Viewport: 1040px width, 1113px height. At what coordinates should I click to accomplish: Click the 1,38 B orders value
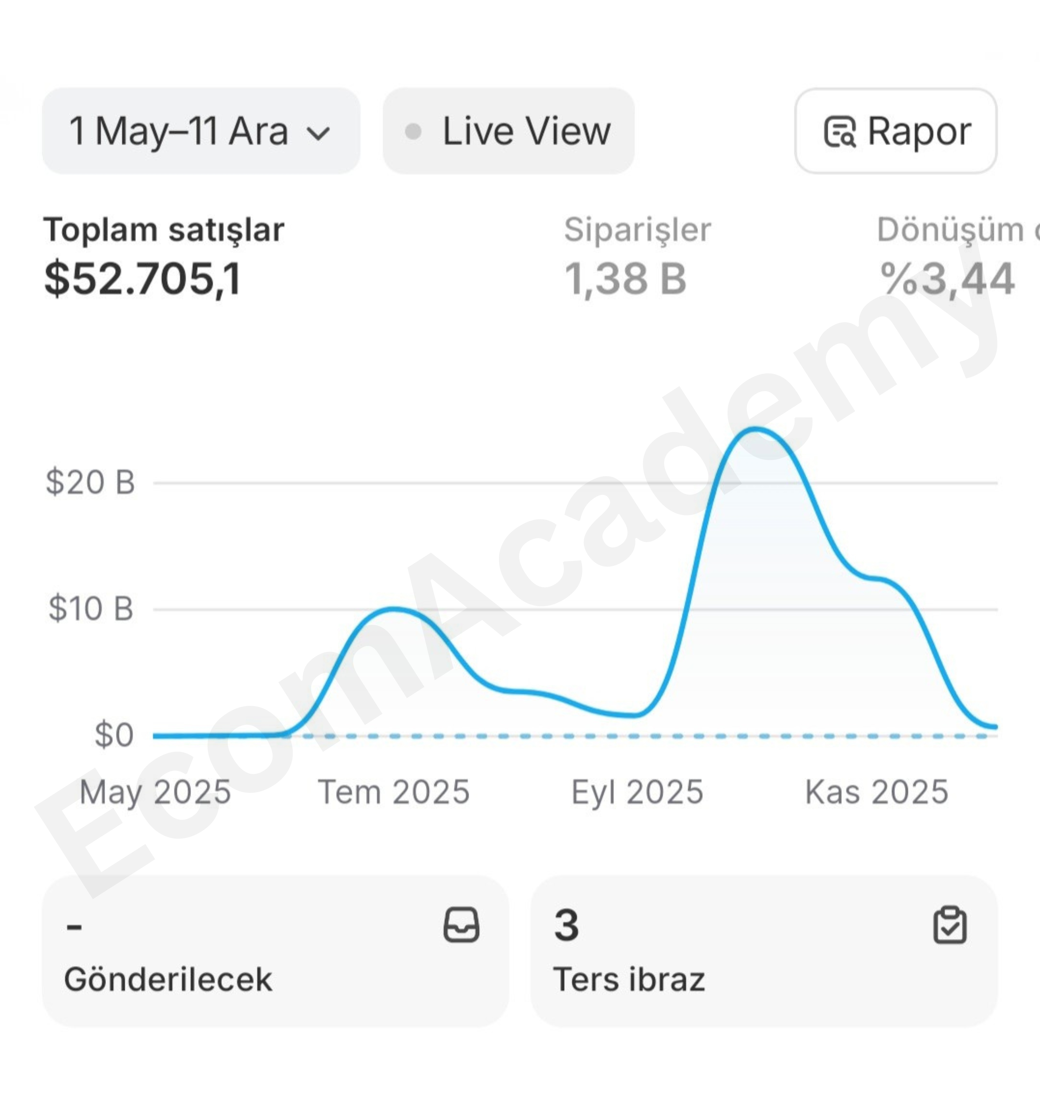(x=625, y=278)
